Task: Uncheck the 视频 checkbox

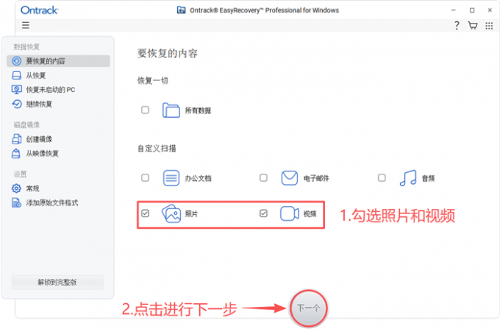Action: point(263,213)
